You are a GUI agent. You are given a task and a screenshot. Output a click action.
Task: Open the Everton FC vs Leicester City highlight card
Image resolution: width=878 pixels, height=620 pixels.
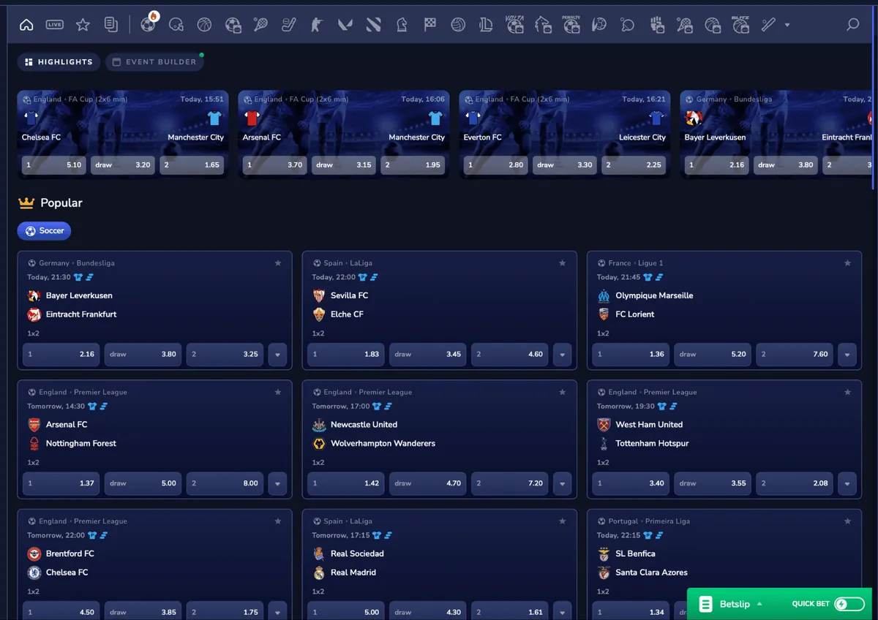tap(565, 134)
